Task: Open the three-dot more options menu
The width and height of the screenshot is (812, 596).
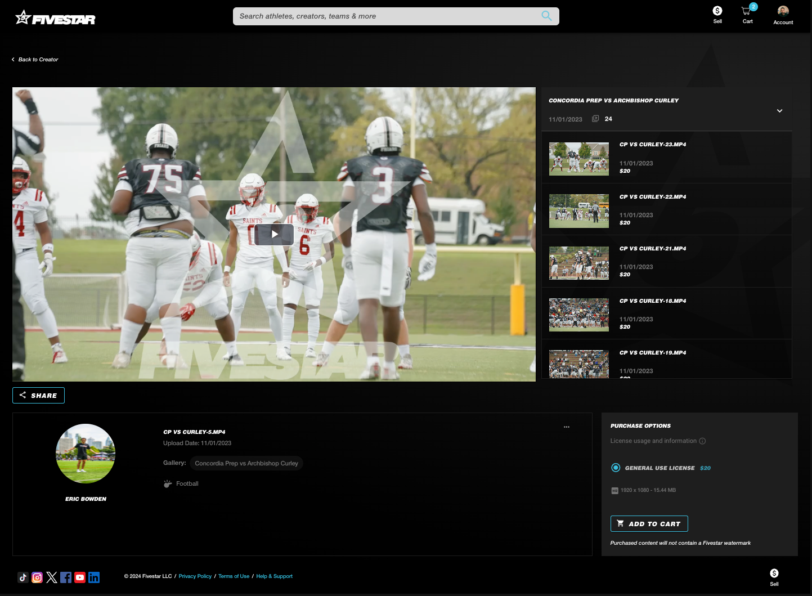Action: (567, 427)
